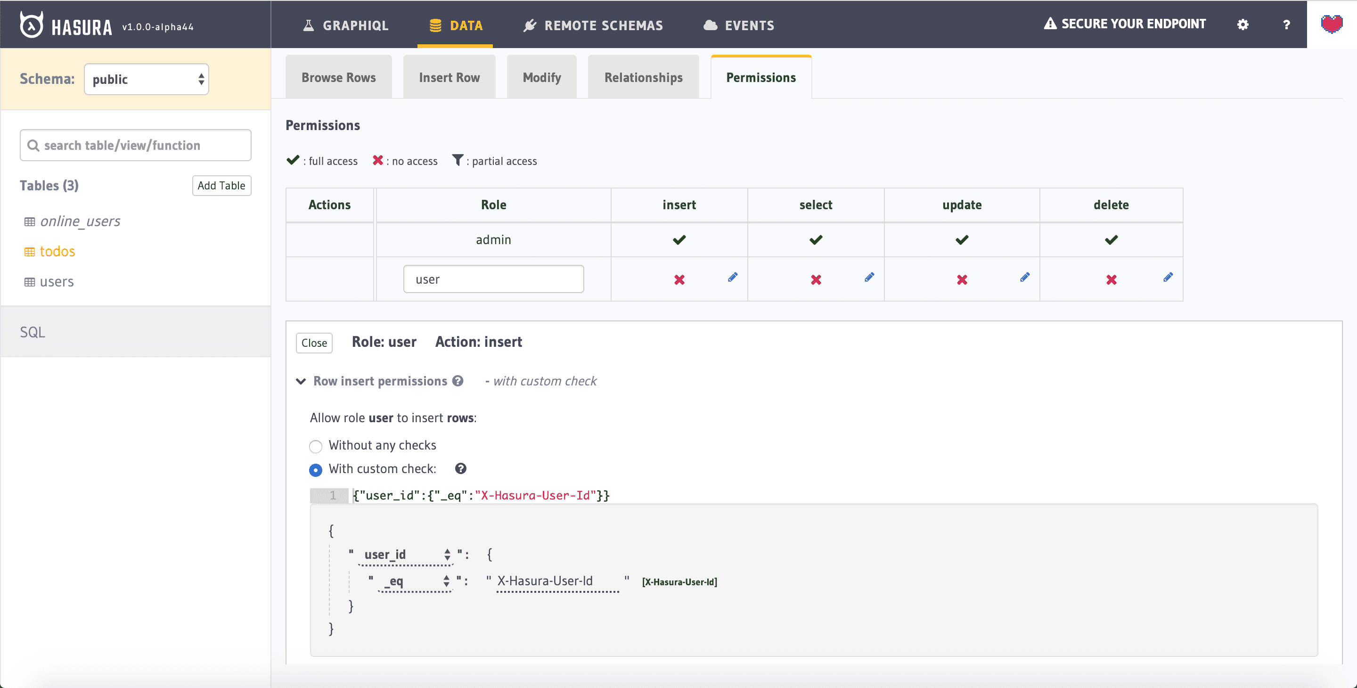Switch to the Relationships tab
Screen dimensions: 1357x688
(643, 77)
